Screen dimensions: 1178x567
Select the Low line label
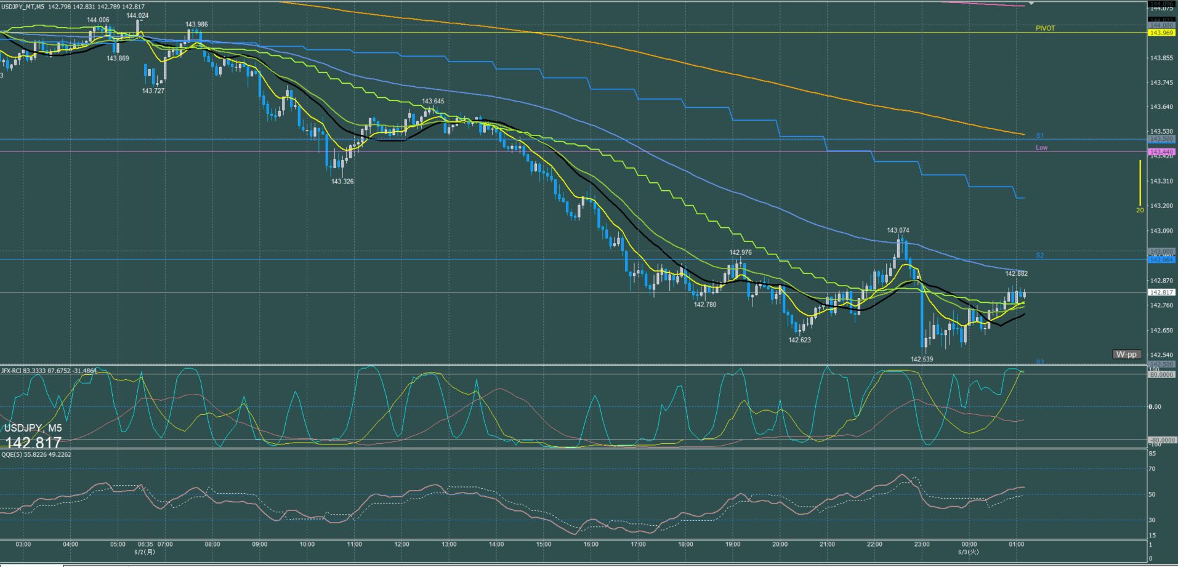pyautogui.click(x=1041, y=148)
